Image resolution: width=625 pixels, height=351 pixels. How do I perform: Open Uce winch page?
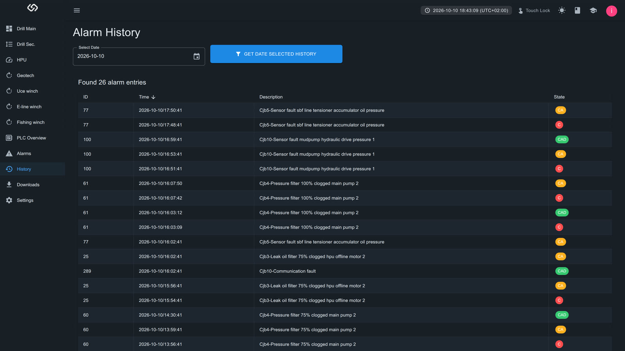[x=32, y=91]
